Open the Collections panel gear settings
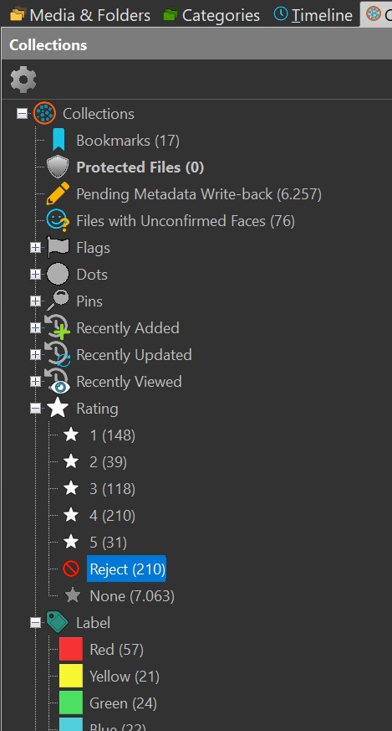392x731 pixels. pos(23,80)
